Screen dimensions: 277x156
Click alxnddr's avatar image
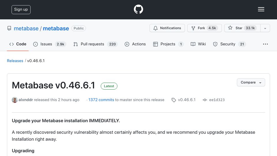tap(14, 100)
